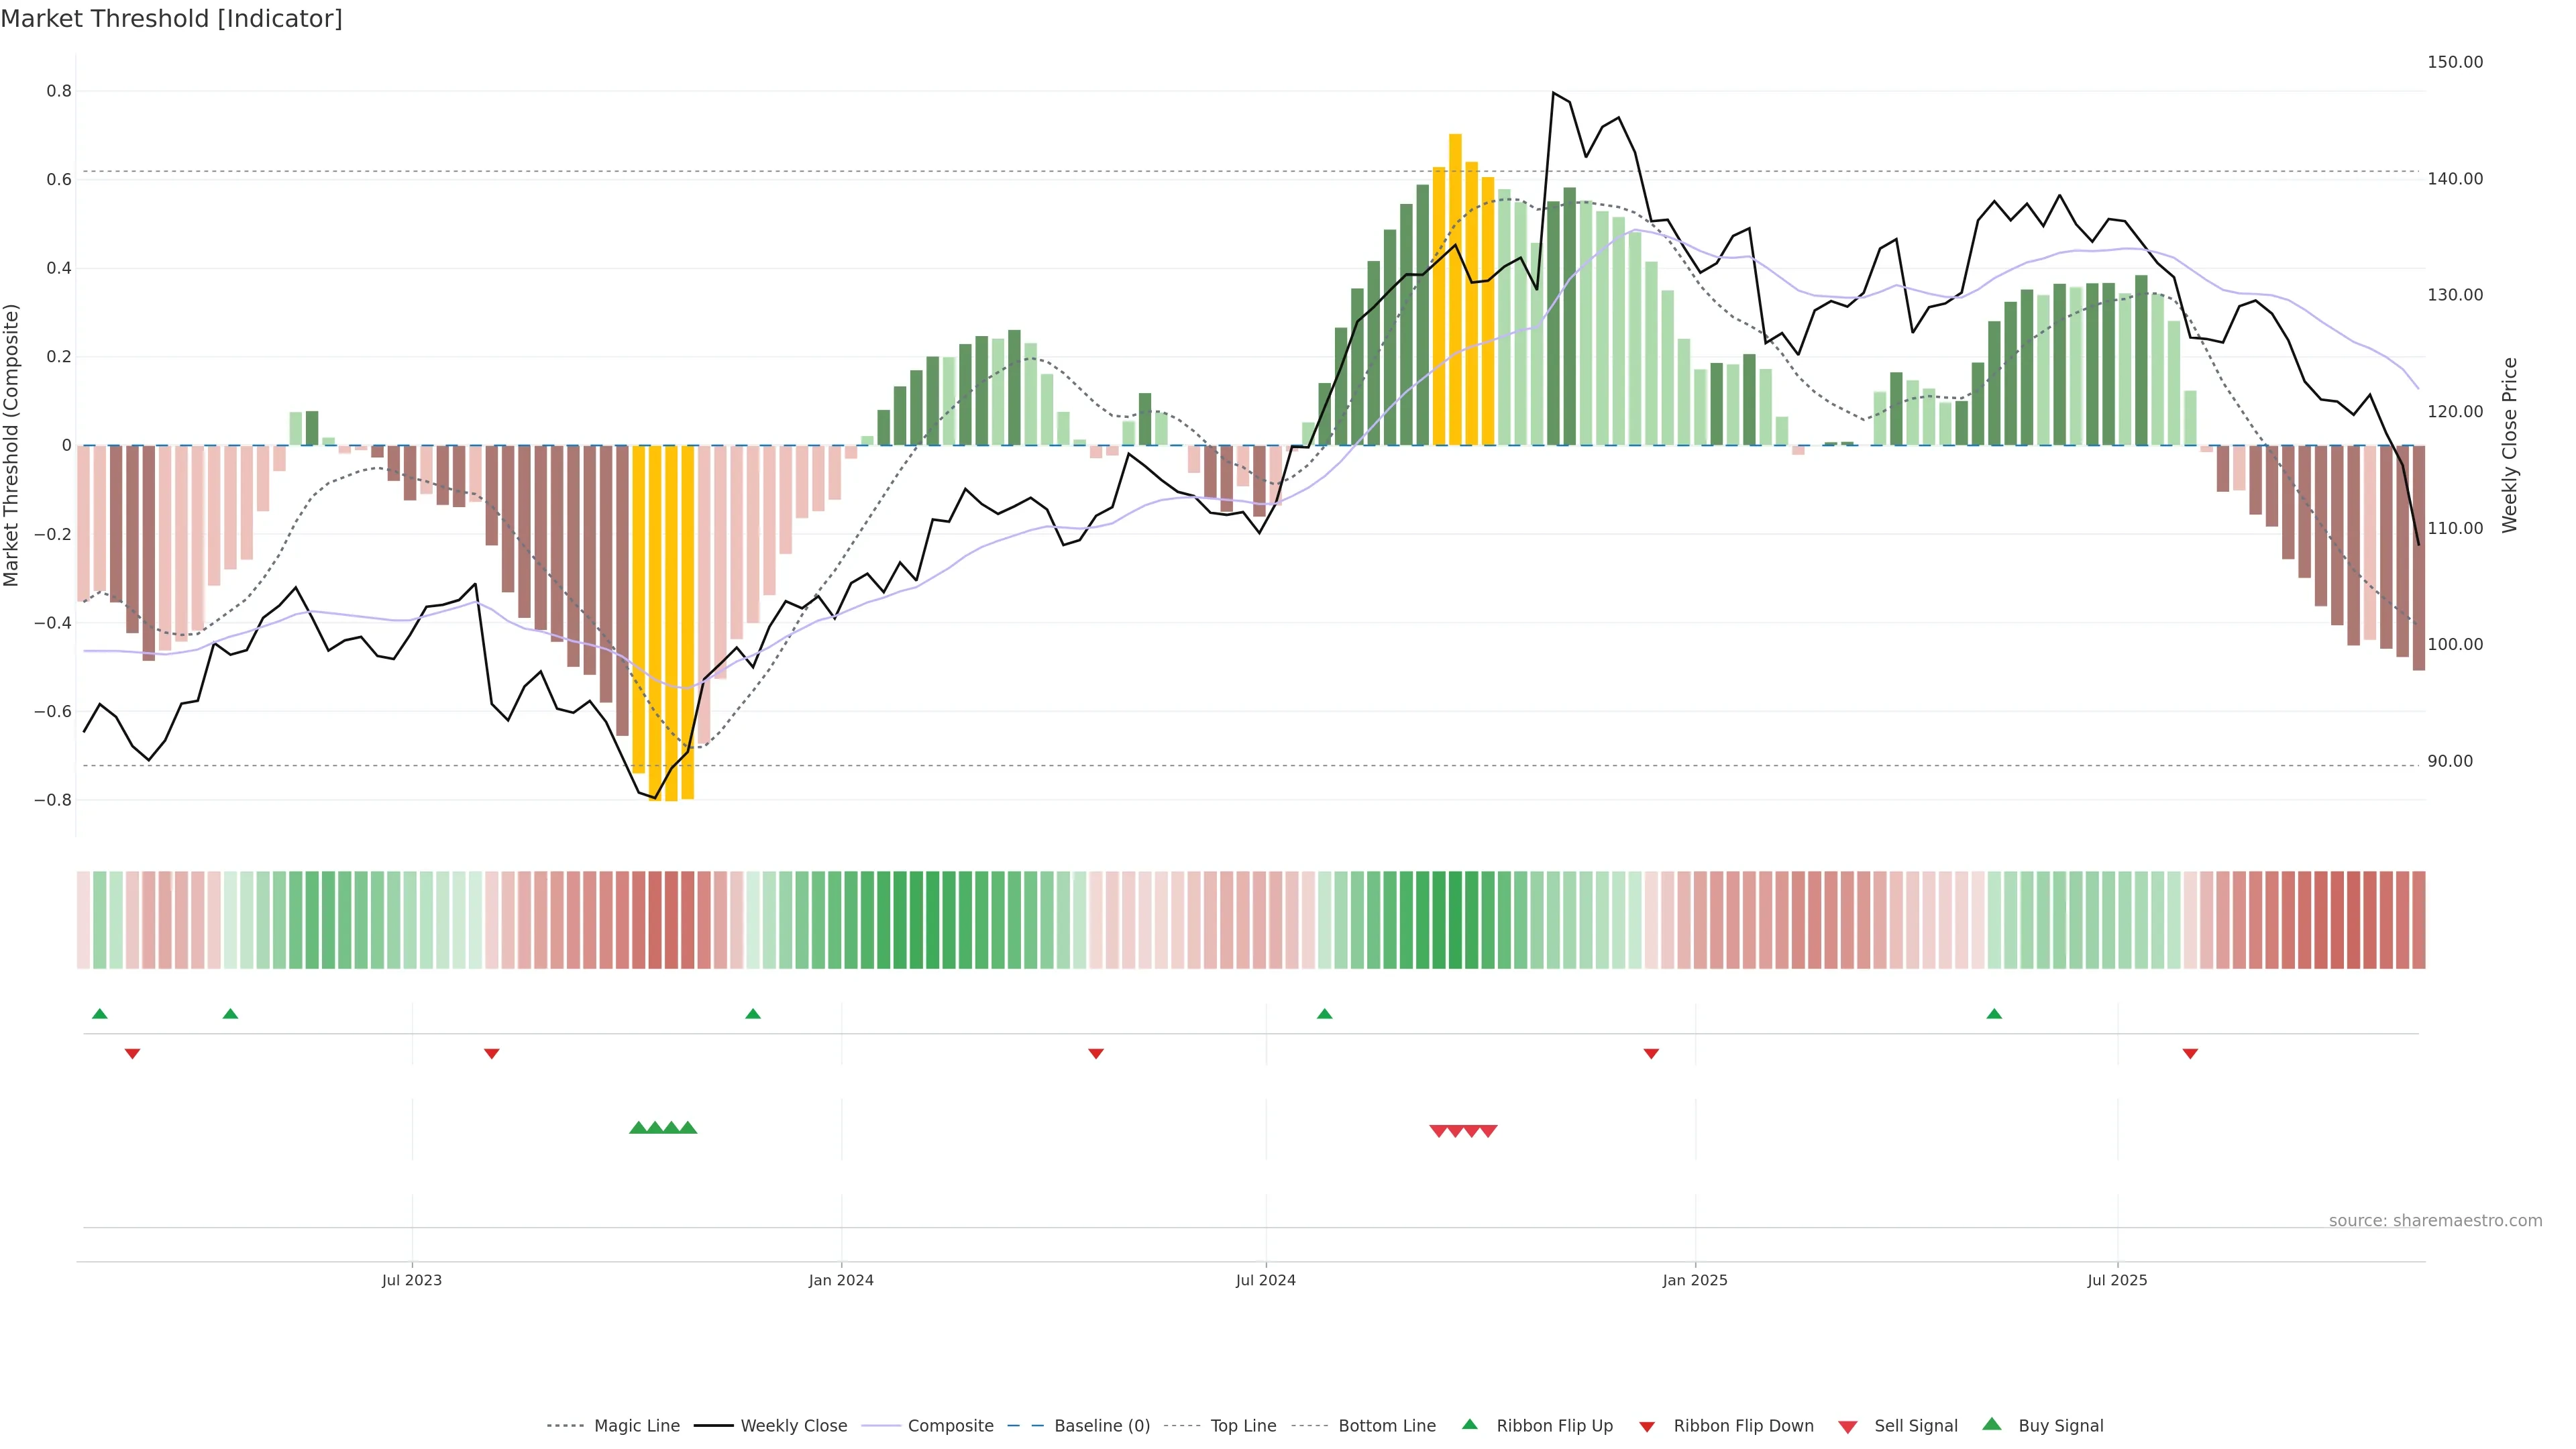Click the source: sharemaestro.com text
This screenshot has height=1449, width=2576.
coord(2435,1220)
